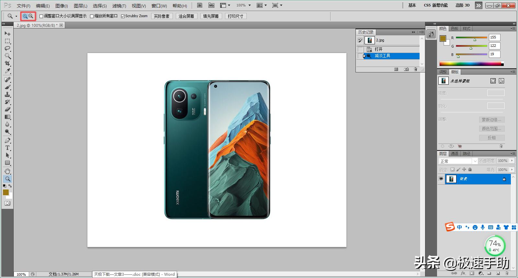The width and height of the screenshot is (518, 278).
Task: Hide the 背景 layer with eye icon
Action: 441,179
